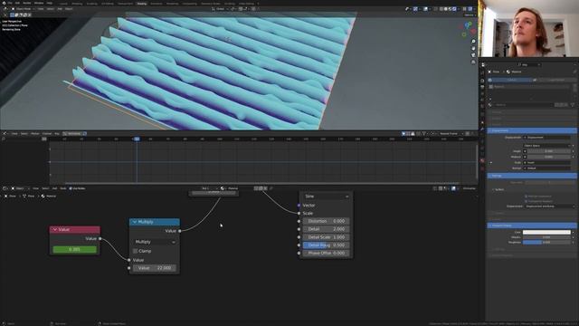The height and width of the screenshot is (326, 579).
Task: Collapse the Multiply node with its chevron
Action: coord(135,222)
